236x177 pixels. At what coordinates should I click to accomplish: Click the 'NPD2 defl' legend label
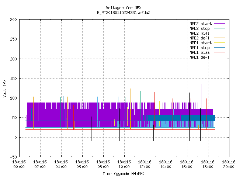[199, 38]
